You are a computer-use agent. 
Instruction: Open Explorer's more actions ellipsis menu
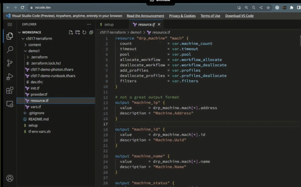[x=89, y=24]
